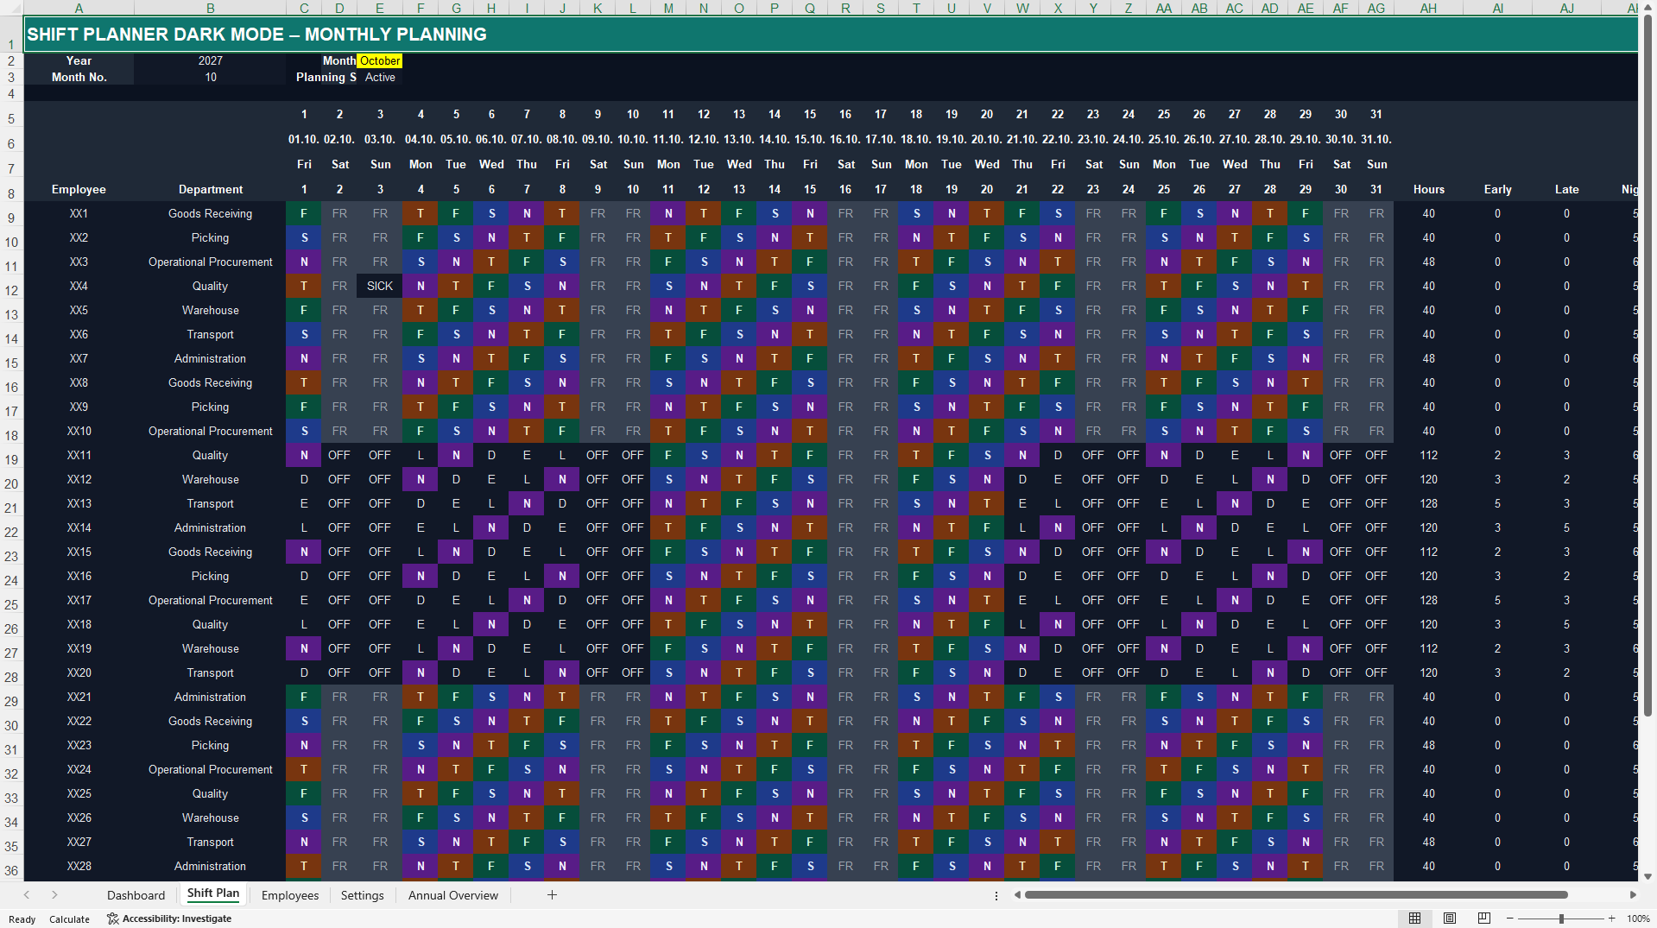Click the 100% zoom level

pyautogui.click(x=1638, y=919)
